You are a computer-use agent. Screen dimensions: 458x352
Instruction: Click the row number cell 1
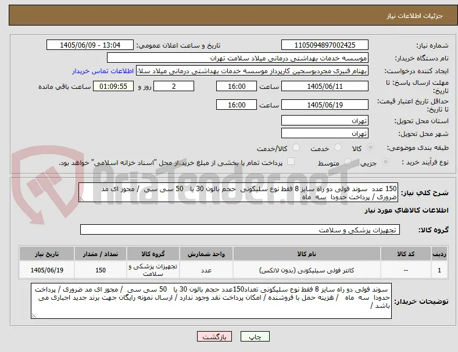pos(439,270)
